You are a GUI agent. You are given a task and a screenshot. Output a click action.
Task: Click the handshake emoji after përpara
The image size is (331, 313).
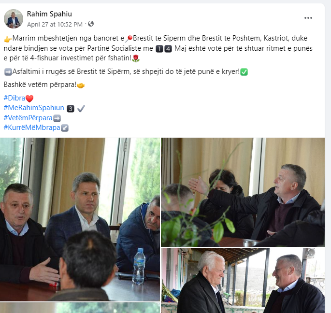[81, 85]
